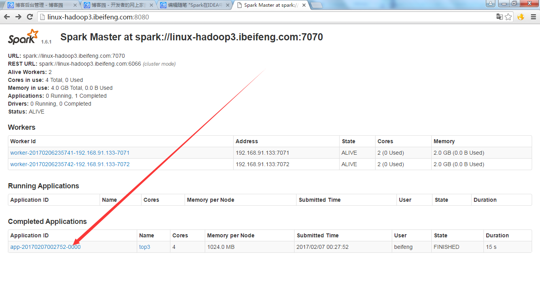Open the top3 application name link
The image size is (540, 288).
coord(145,247)
